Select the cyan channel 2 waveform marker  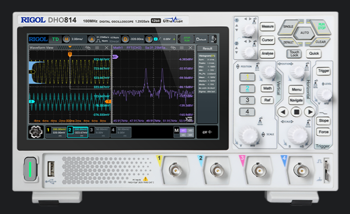click(x=32, y=102)
